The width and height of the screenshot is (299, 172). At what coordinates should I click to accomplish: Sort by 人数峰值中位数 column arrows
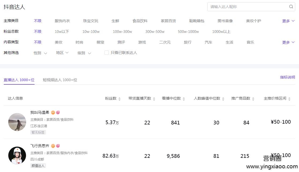click(x=223, y=99)
